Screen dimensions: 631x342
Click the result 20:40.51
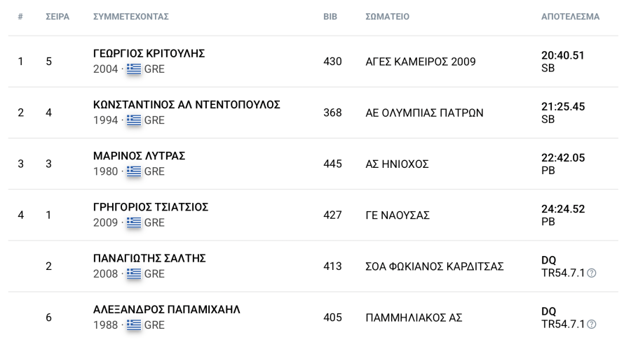pyautogui.click(x=562, y=55)
